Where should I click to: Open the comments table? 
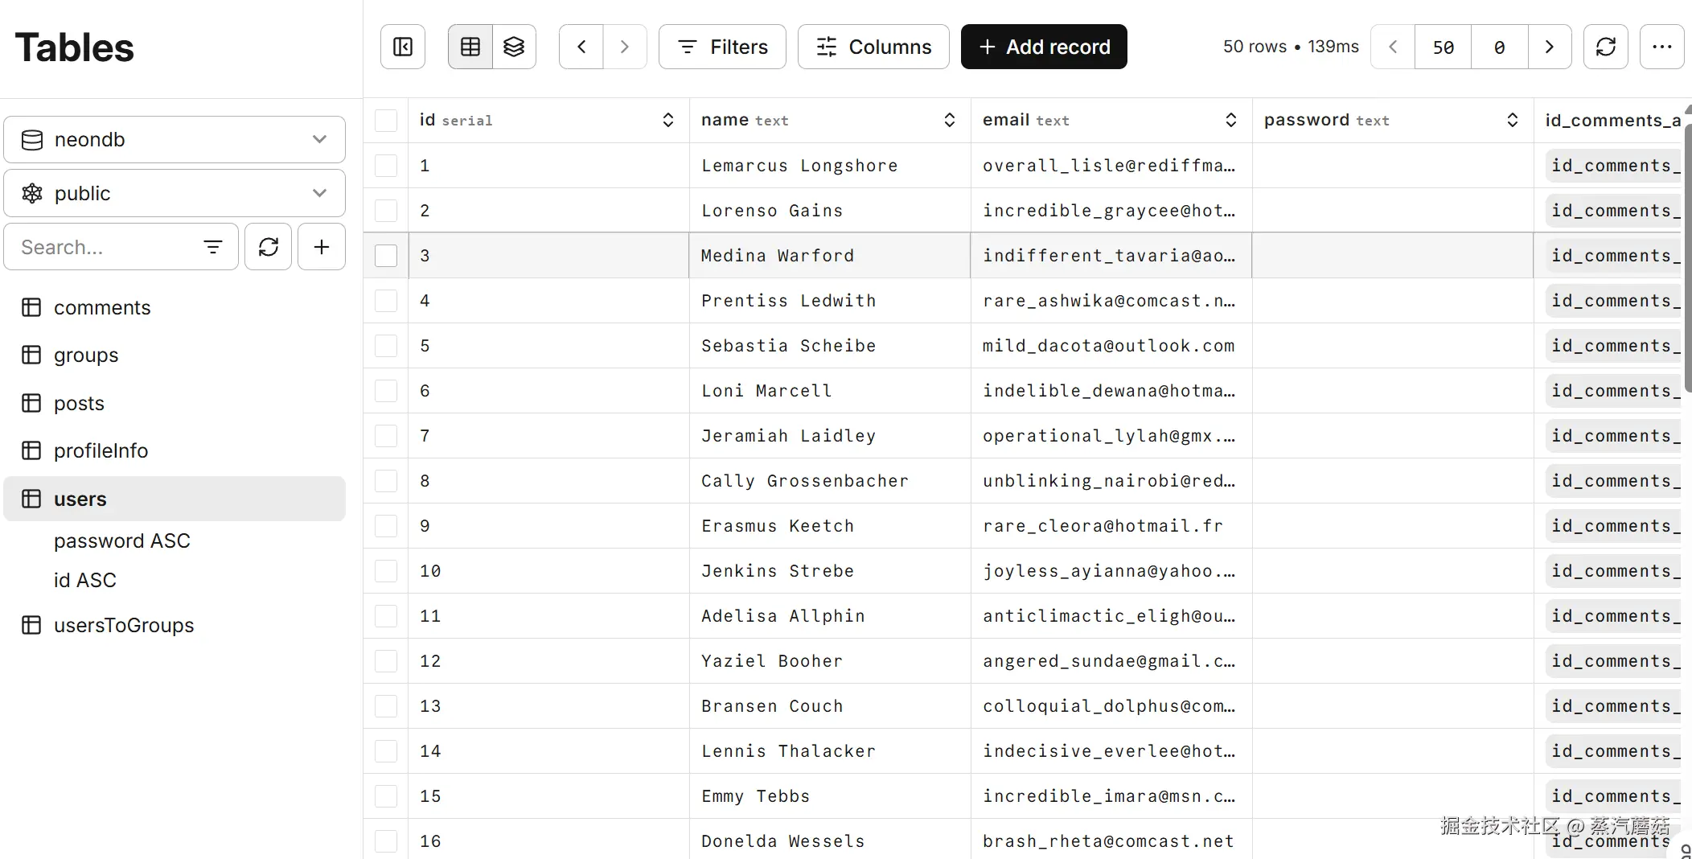click(102, 307)
